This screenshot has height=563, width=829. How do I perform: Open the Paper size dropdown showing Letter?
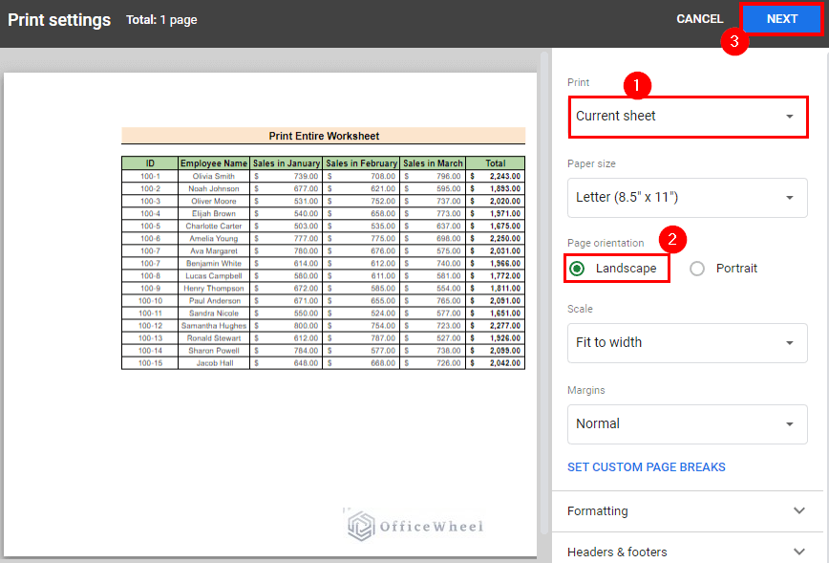click(688, 198)
